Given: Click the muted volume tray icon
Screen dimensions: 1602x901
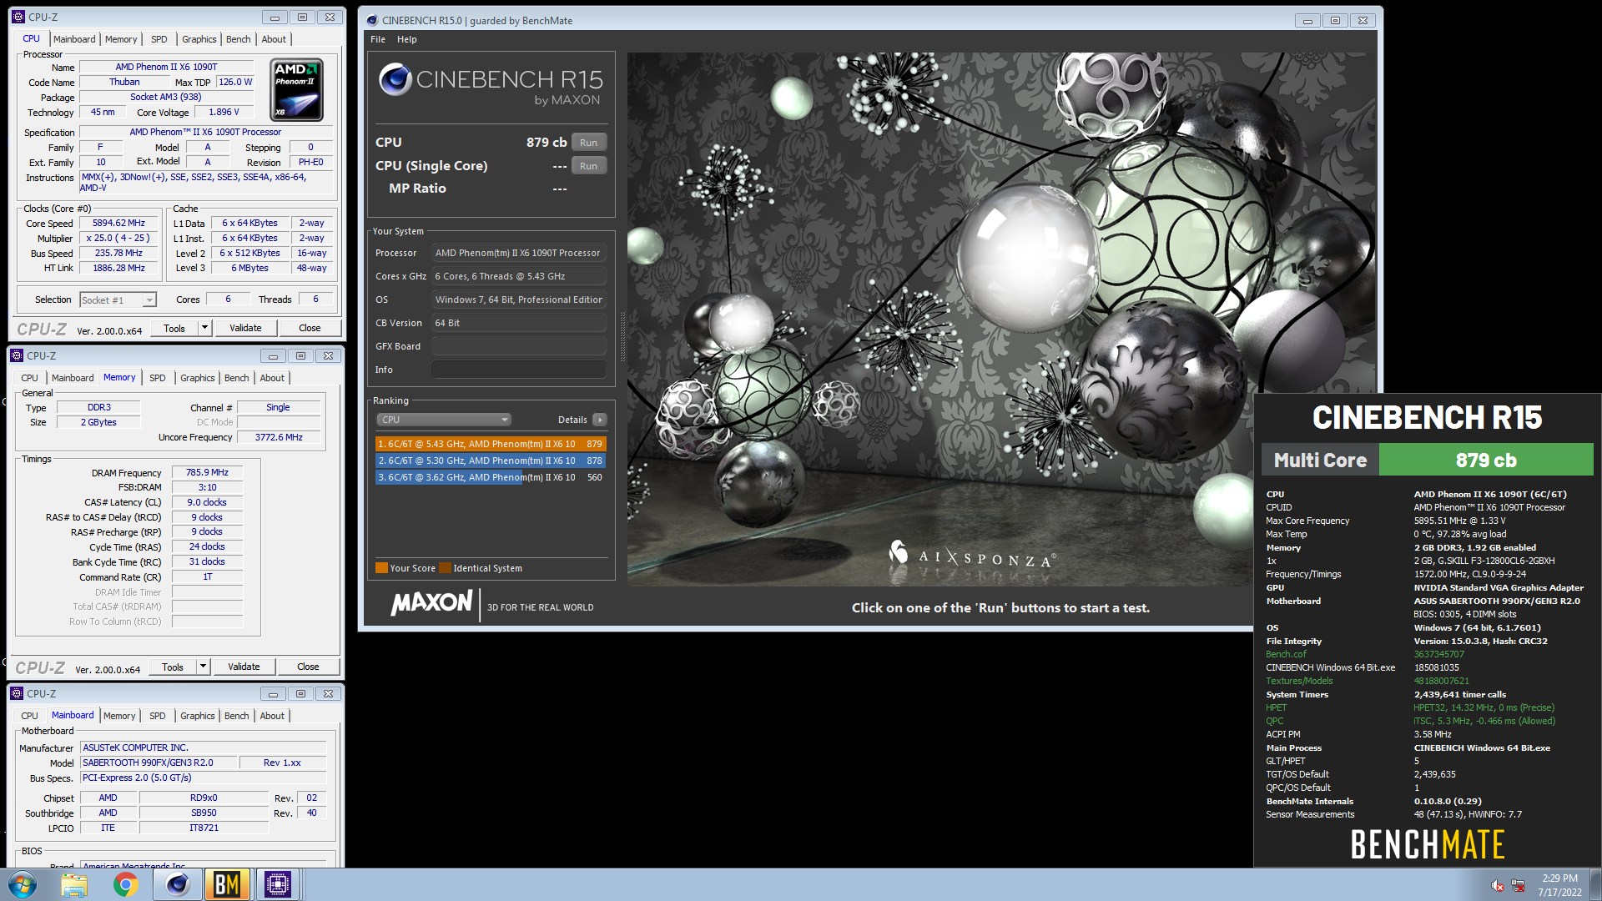Looking at the screenshot, I should (1498, 886).
